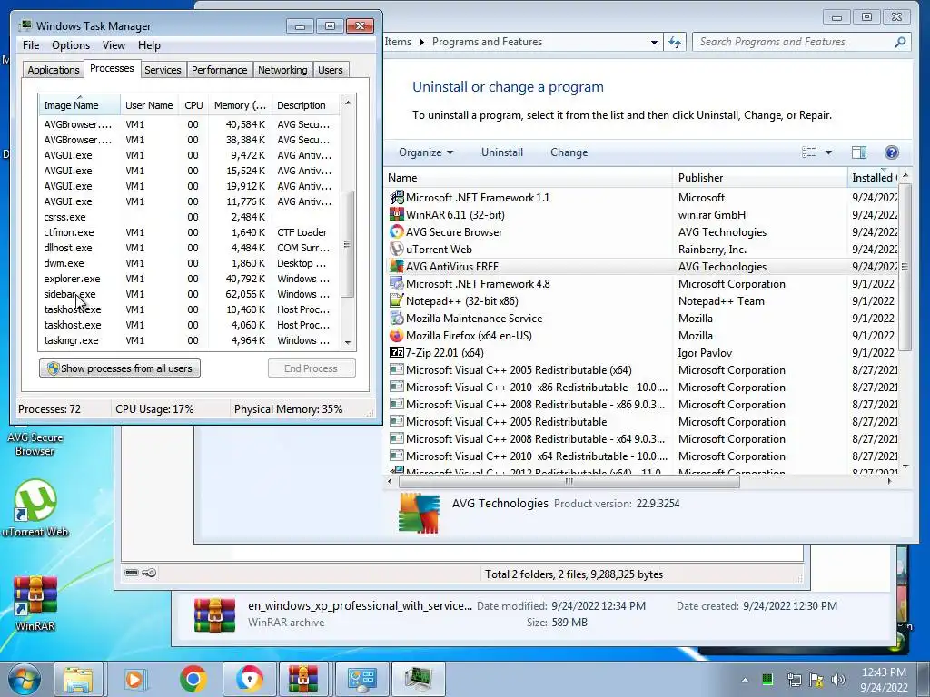930x697 pixels.
Task: Expand the view options dropdown arrow
Action: 828,152
